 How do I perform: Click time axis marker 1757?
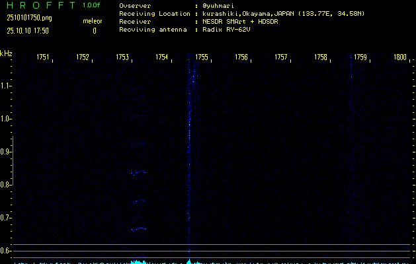[x=281, y=57]
